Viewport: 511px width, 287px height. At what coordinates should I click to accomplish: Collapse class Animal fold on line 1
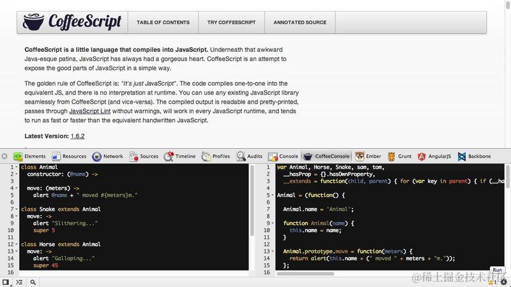pyautogui.click(x=17, y=167)
